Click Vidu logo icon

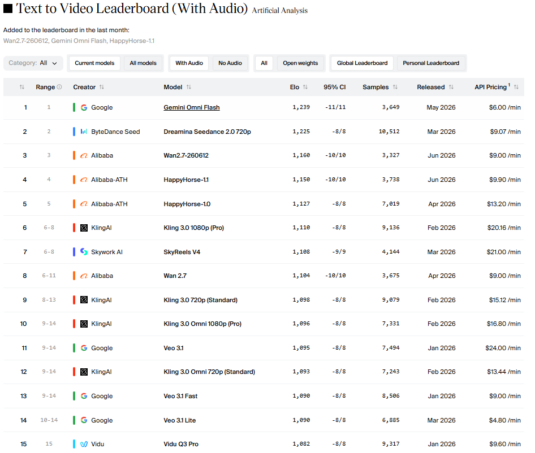click(84, 444)
